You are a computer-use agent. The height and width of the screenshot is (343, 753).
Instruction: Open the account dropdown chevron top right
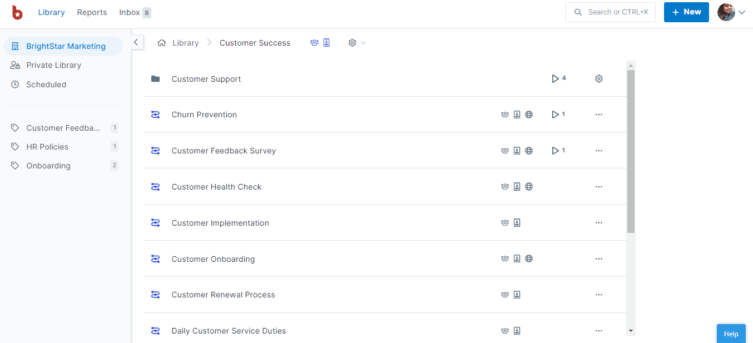[742, 12]
